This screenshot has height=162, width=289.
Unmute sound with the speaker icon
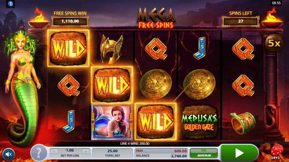click(x=9, y=154)
